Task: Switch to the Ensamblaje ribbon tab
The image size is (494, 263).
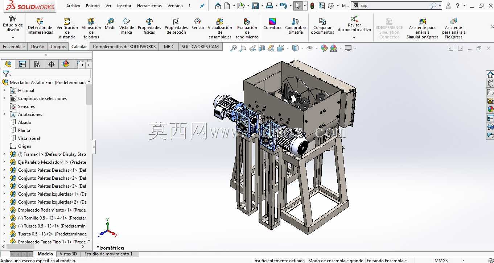Action: (x=14, y=46)
